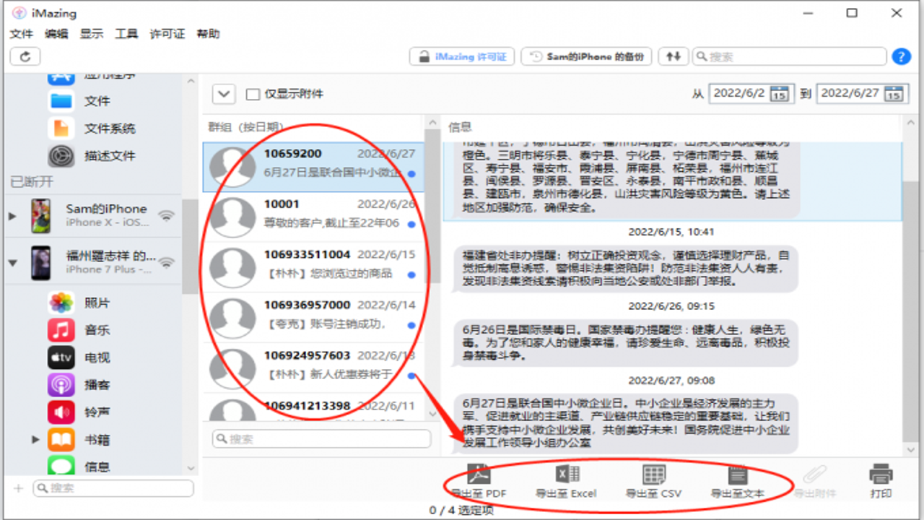Screen dimensions: 924x520
Task: Open the 文件 menu in menu bar
Action: [x=22, y=34]
